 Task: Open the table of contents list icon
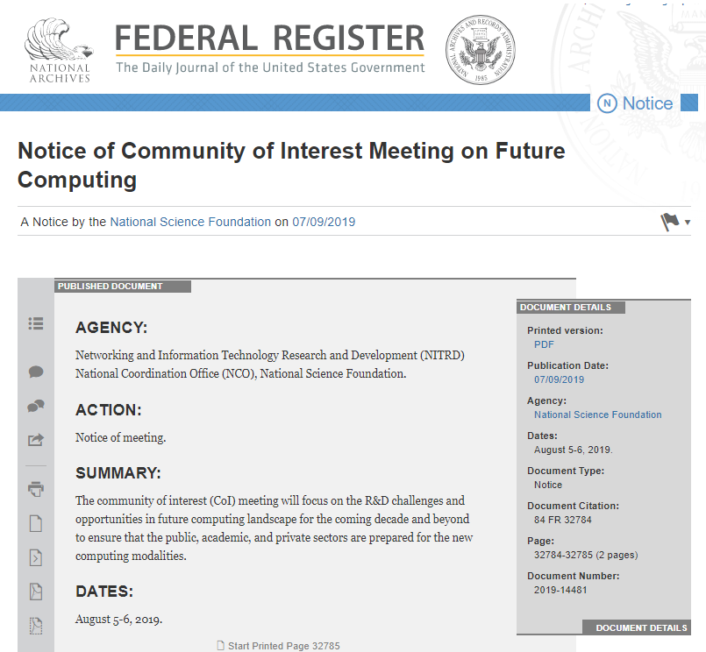coord(36,323)
